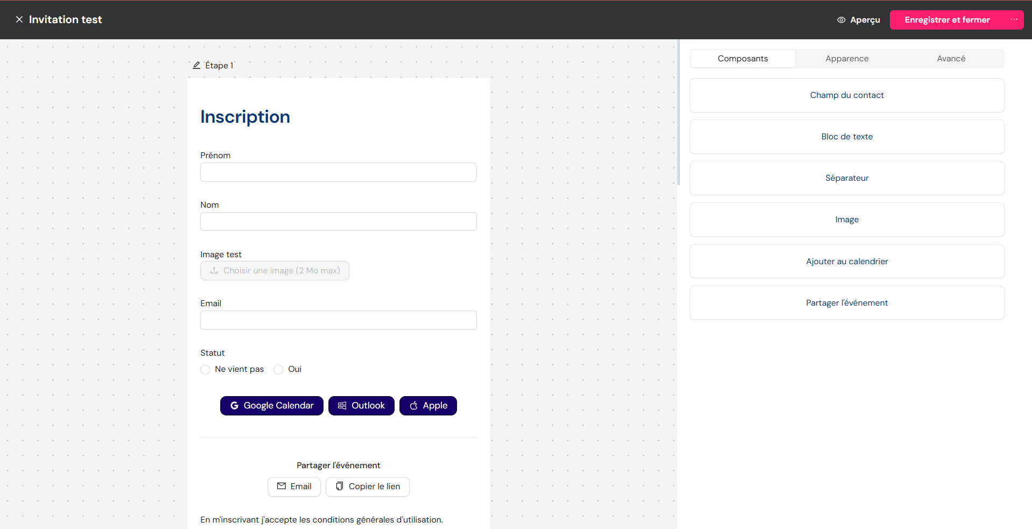Click the Copier le lien button
The height and width of the screenshot is (529, 1032).
tap(368, 486)
